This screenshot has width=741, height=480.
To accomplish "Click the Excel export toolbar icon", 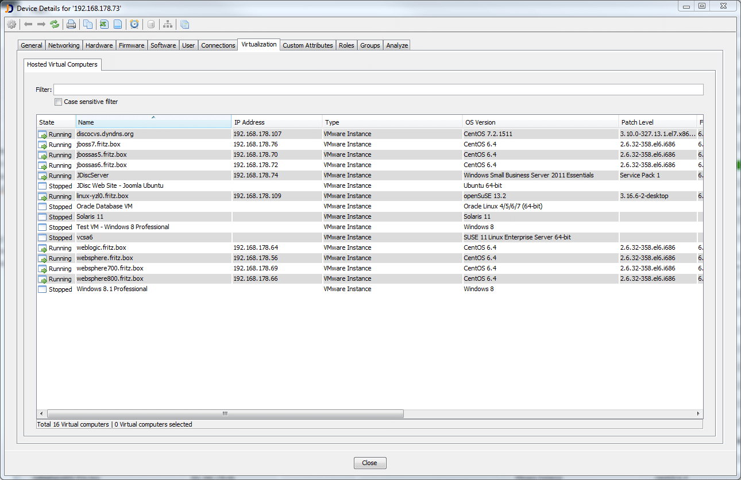I will 103,24.
